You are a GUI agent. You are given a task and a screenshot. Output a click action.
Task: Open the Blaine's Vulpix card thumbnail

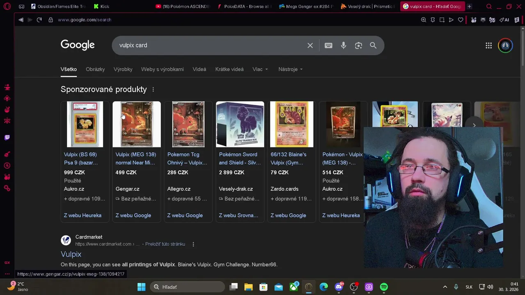(292, 124)
